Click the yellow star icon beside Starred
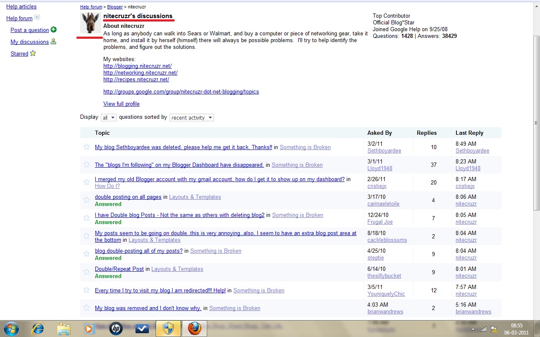 coord(33,53)
